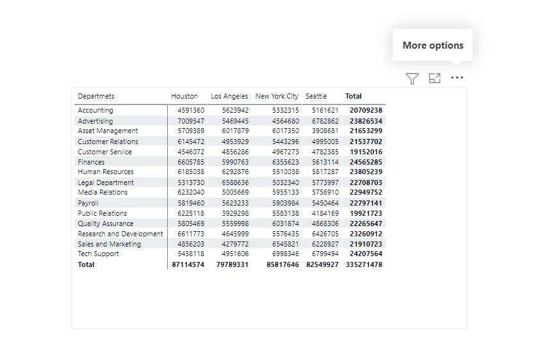Click the Focus mode icon
558x349 pixels.
[x=434, y=78]
